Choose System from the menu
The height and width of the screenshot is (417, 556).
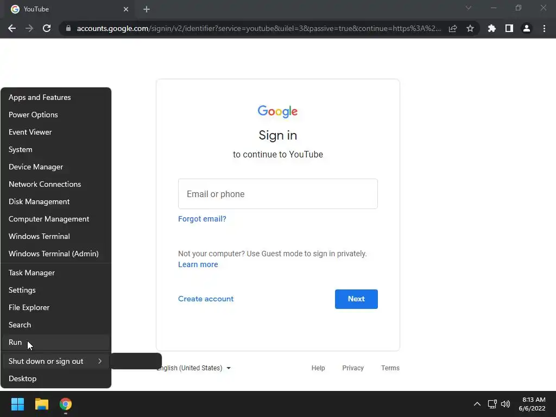(56, 149)
